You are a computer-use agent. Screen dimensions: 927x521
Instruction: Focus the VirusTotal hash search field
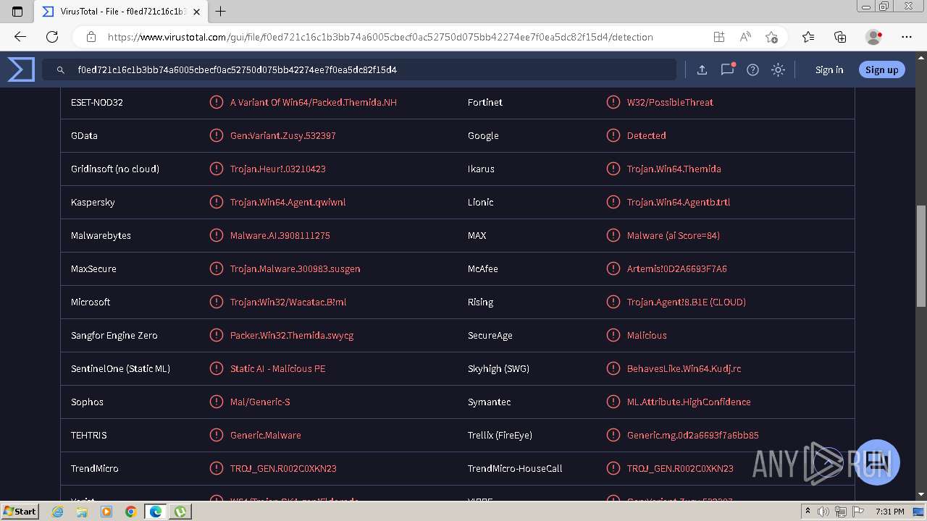point(359,69)
